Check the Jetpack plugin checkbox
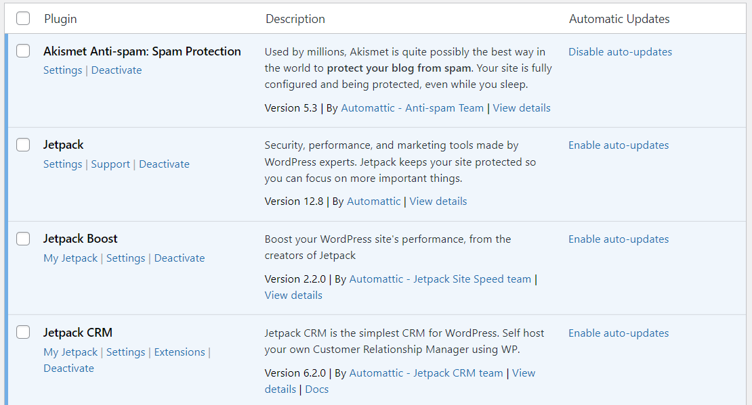Viewport: 752px width, 405px height. click(x=22, y=145)
